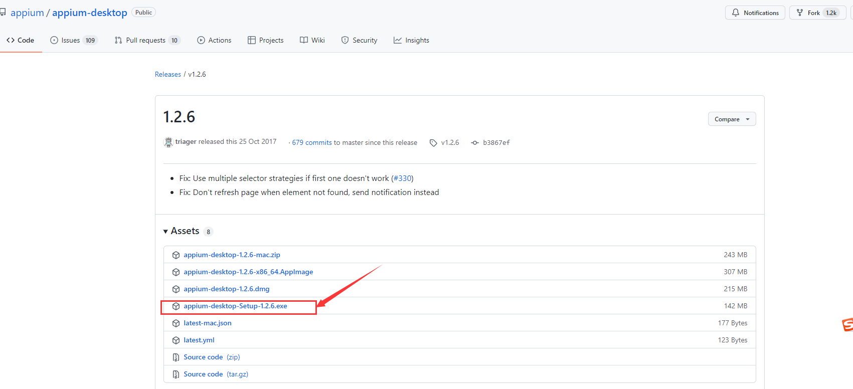Click the file-zip icon beside Source code (tar.gz)
The height and width of the screenshot is (389, 853).
click(176, 374)
